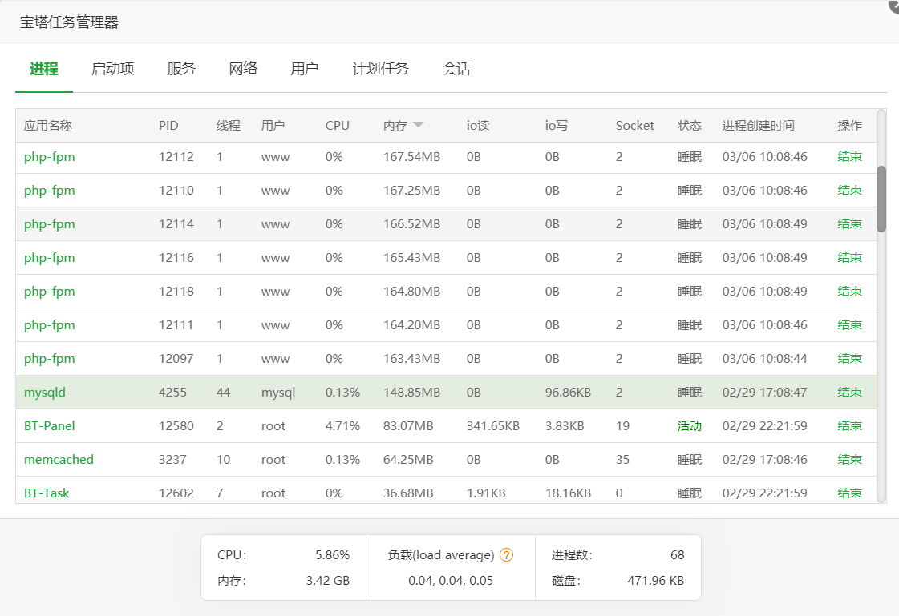Select the 网络 tab
Viewport: 899px width, 616px height.
(243, 69)
